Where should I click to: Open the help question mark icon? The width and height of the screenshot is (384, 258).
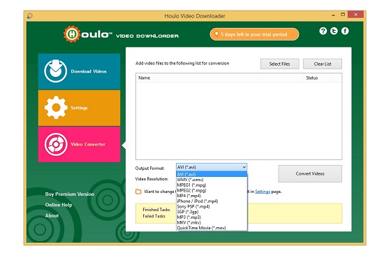point(323,31)
